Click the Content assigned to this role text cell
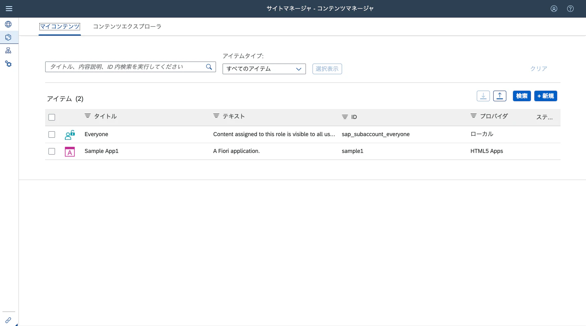Viewport: 586px width, 326px height. [x=274, y=134]
